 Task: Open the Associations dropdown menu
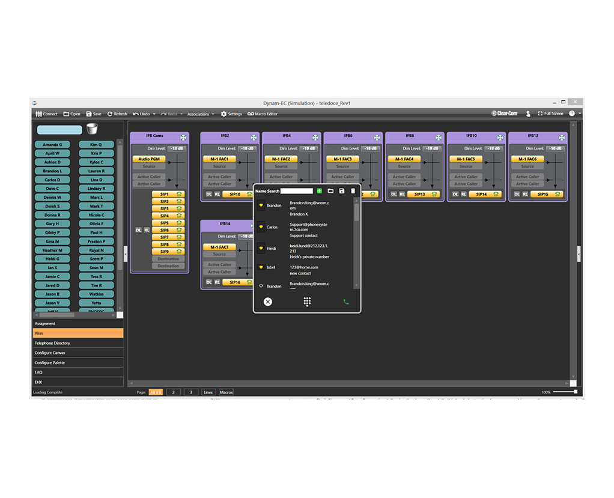(201, 114)
